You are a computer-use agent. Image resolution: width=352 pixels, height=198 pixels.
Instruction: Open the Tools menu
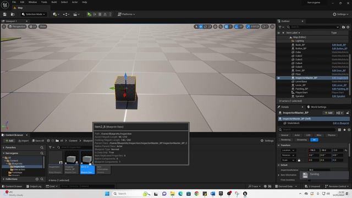pos(44,2)
